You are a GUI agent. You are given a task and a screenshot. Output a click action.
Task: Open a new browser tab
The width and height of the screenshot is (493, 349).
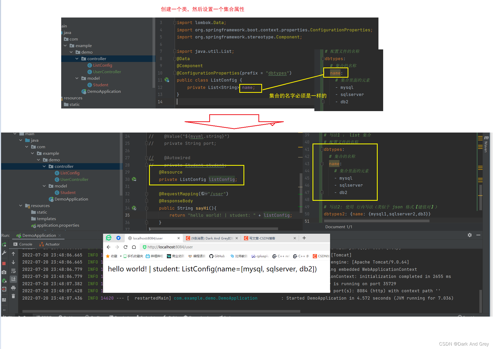(x=304, y=238)
